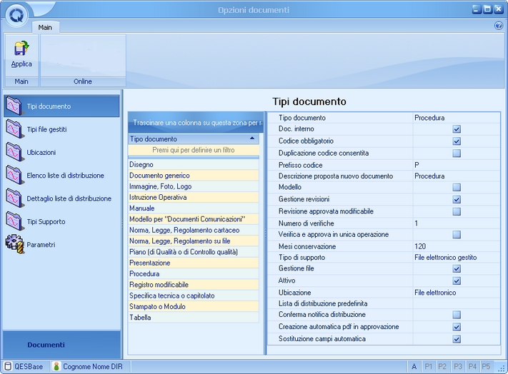Image resolution: width=508 pixels, height=374 pixels.
Task: Select the Manuale row
Action: point(194,208)
